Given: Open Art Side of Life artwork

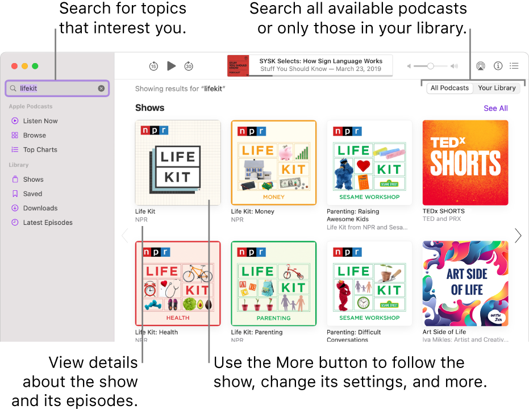Looking at the screenshot, I should pyautogui.click(x=465, y=283).
